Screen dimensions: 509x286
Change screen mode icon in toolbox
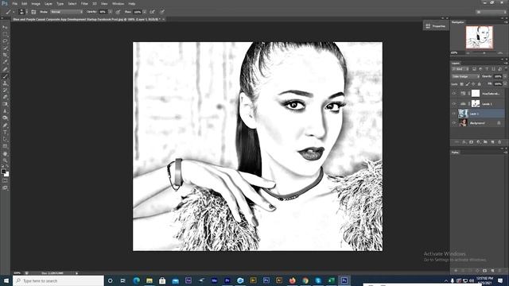click(x=5, y=187)
